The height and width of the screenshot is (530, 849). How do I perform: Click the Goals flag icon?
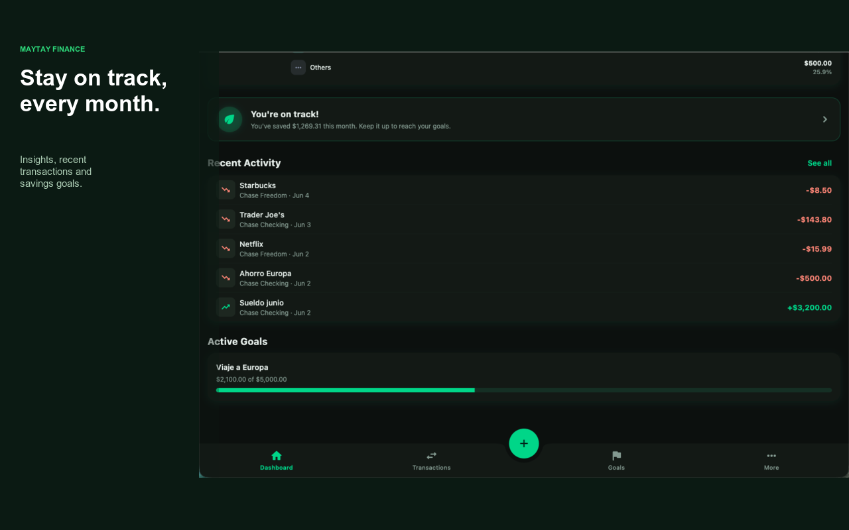(x=616, y=456)
